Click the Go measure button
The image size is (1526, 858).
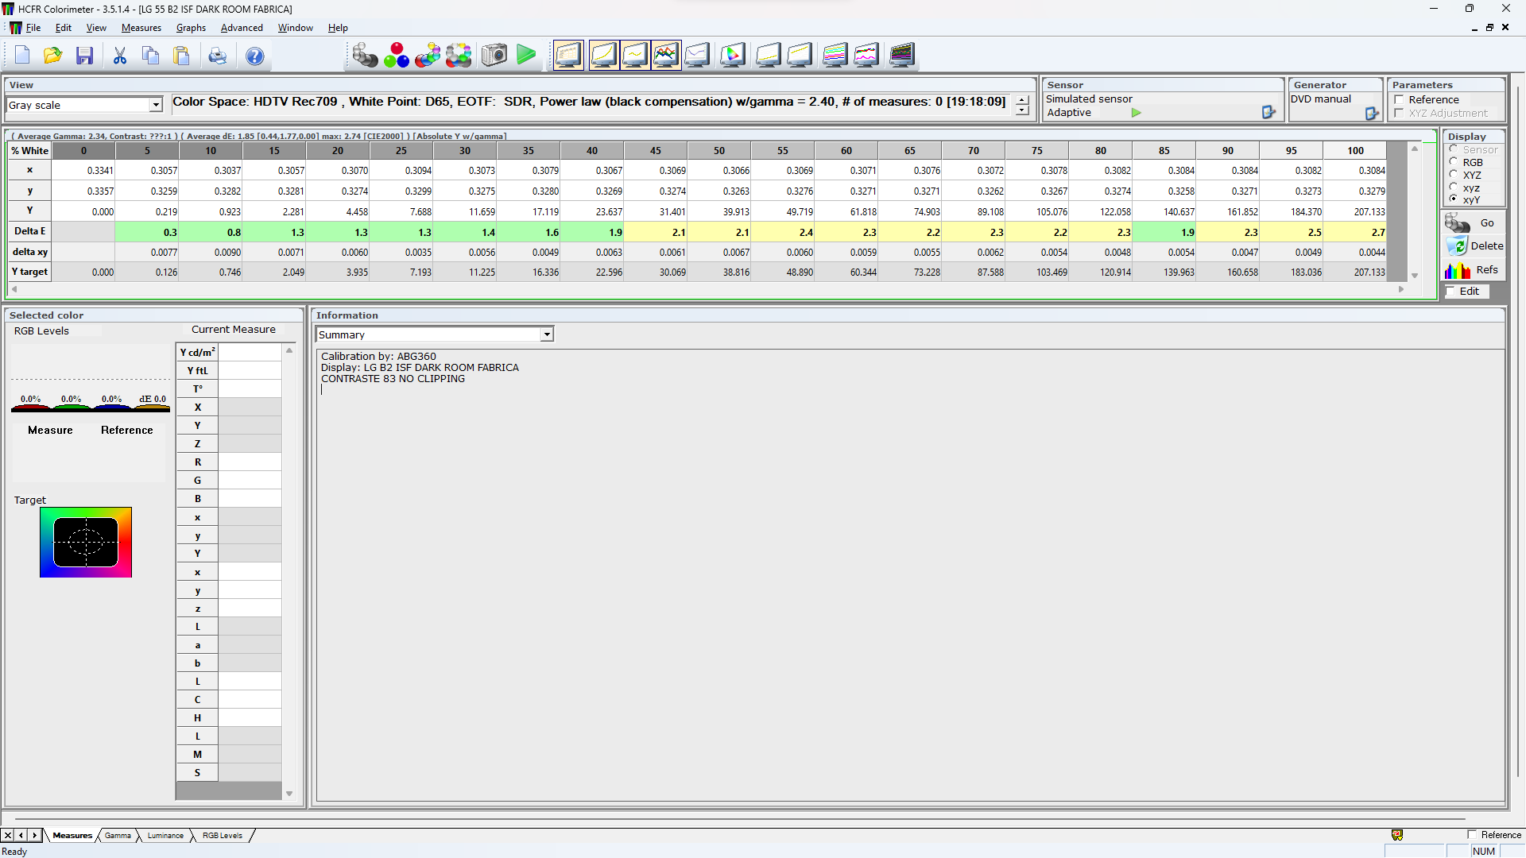1473,223
